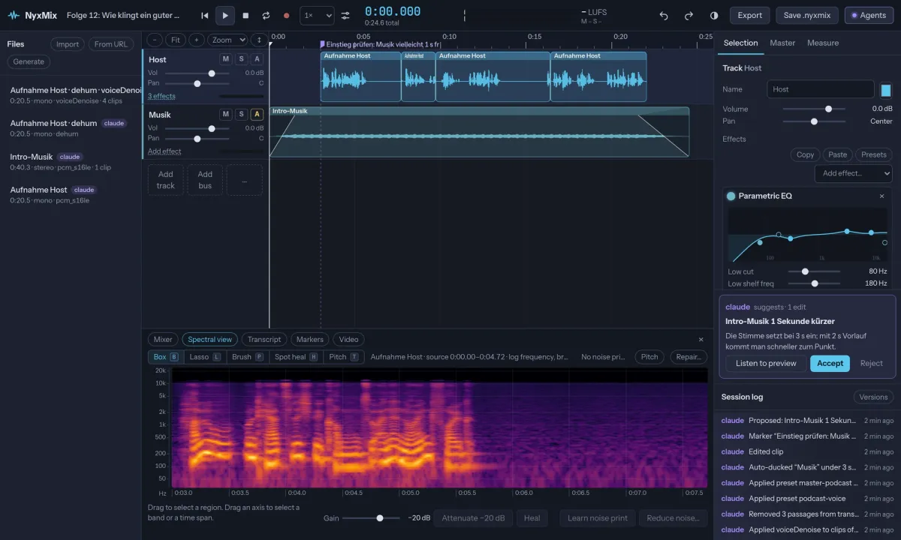This screenshot has width=901, height=540.
Task: Open the Agents panel
Action: pos(869,15)
